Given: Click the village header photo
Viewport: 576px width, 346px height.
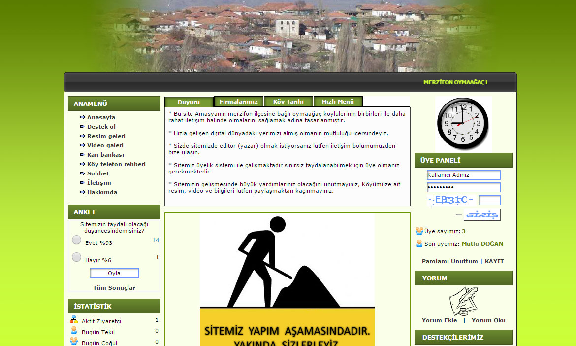Looking at the screenshot, I should (290, 36).
